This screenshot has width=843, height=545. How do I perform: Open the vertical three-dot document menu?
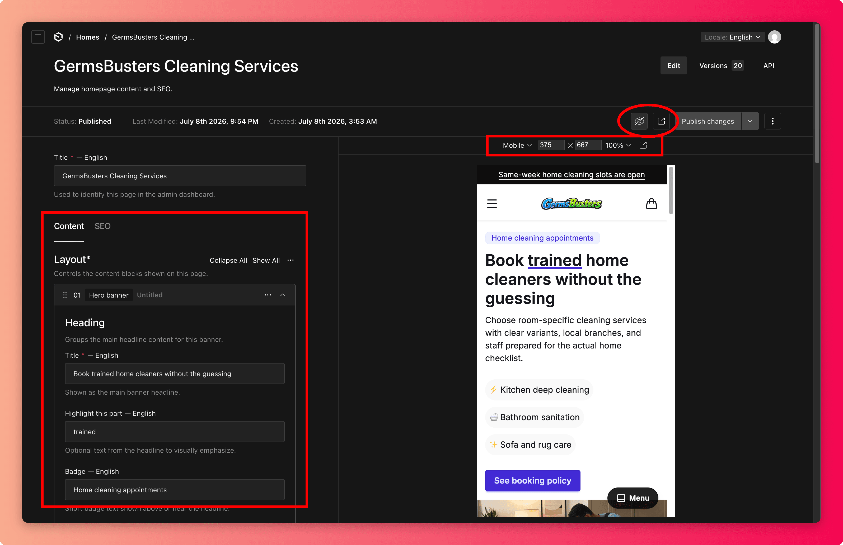pyautogui.click(x=772, y=121)
